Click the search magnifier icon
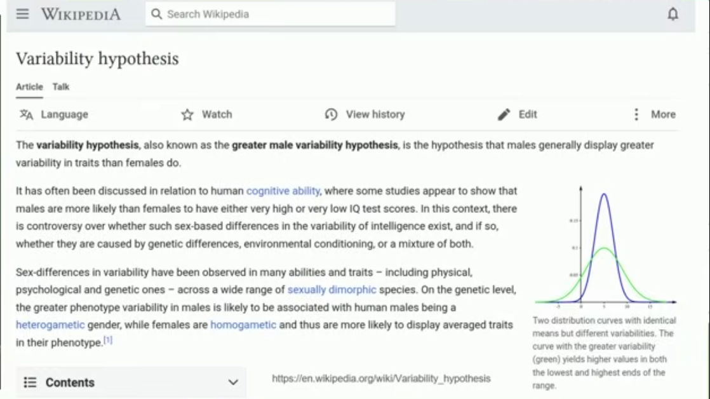The height and width of the screenshot is (399, 710). tap(157, 14)
